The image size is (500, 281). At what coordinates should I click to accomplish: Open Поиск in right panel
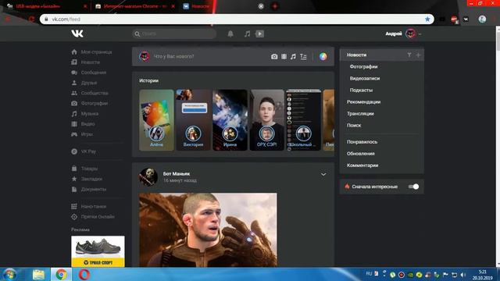(354, 126)
